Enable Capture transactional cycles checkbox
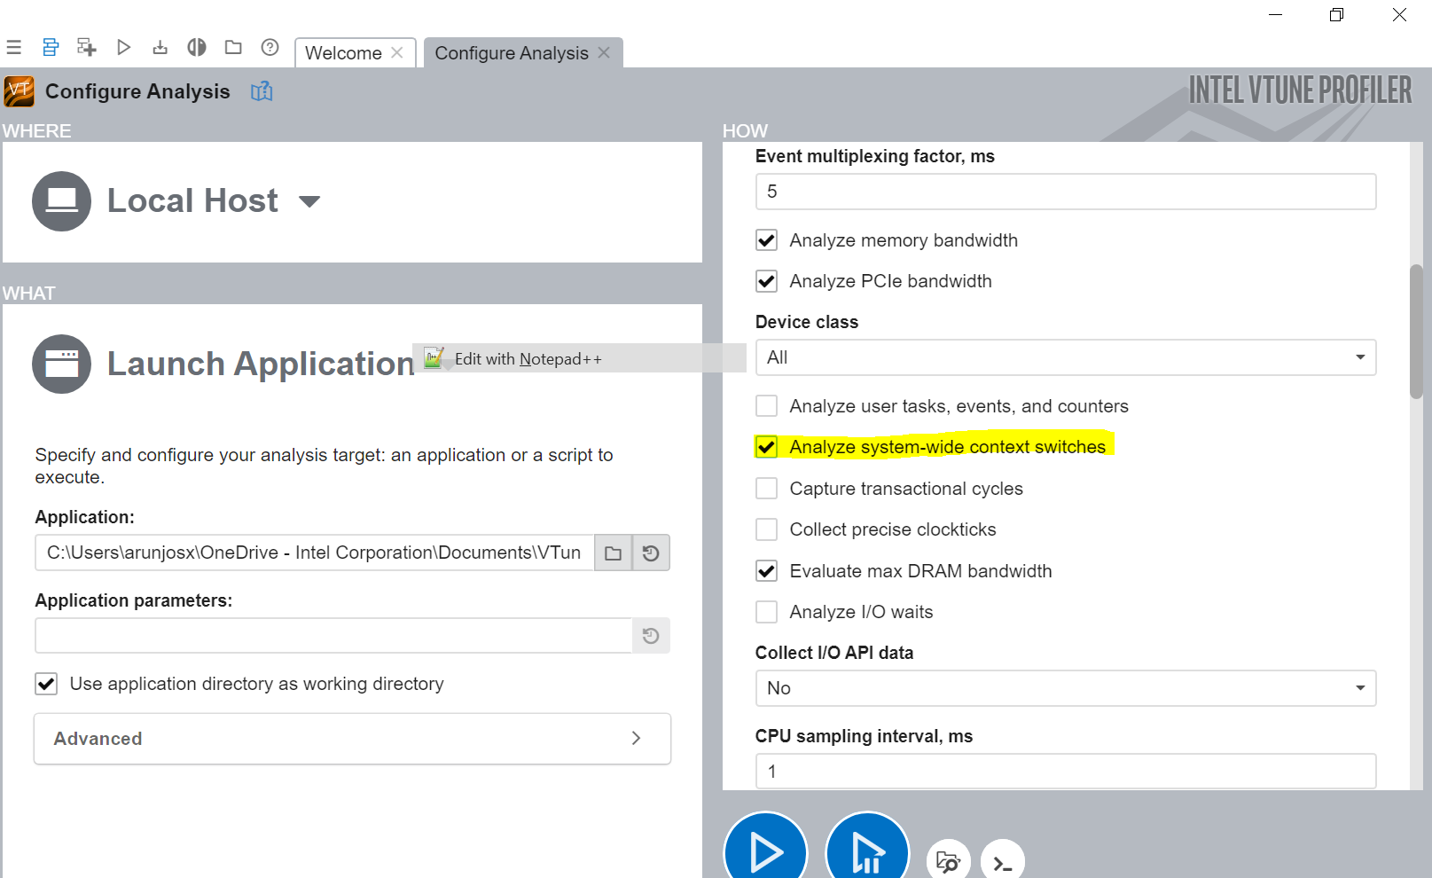The image size is (1432, 878). (x=767, y=489)
